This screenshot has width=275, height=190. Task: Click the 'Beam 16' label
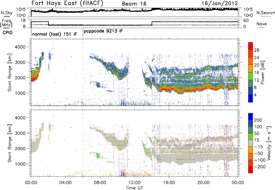134,4
